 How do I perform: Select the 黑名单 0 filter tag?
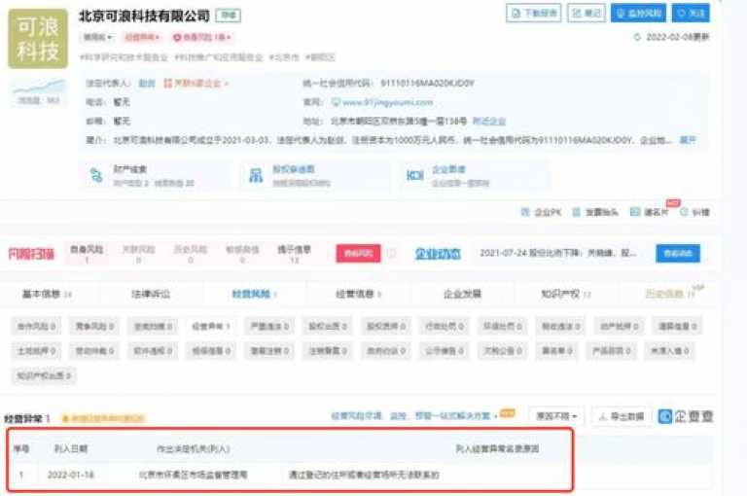pos(556,351)
